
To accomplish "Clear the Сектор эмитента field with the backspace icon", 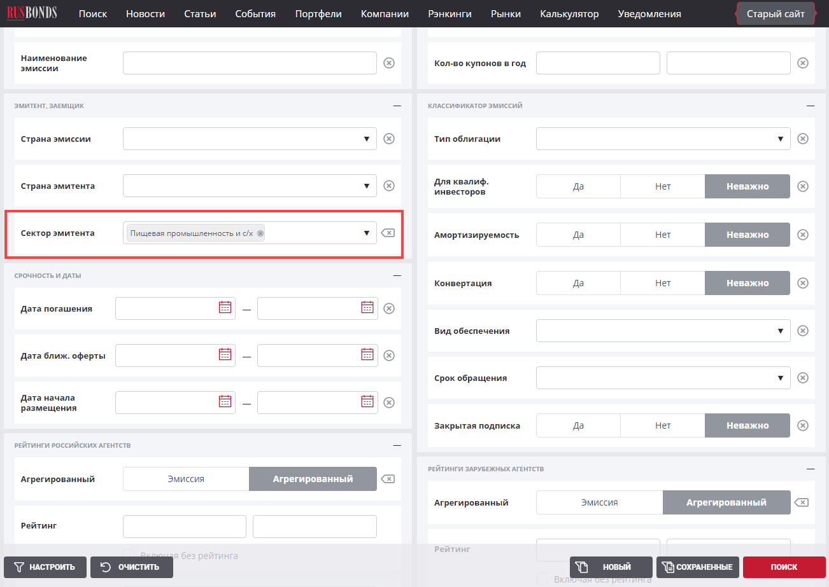I will tap(388, 233).
